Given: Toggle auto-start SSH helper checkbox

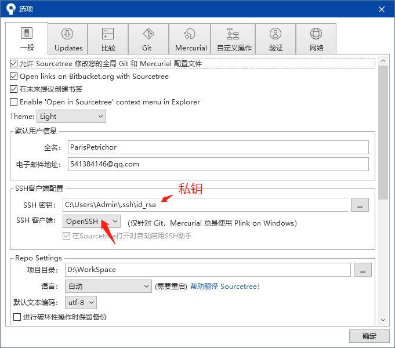Looking at the screenshot, I should point(66,236).
